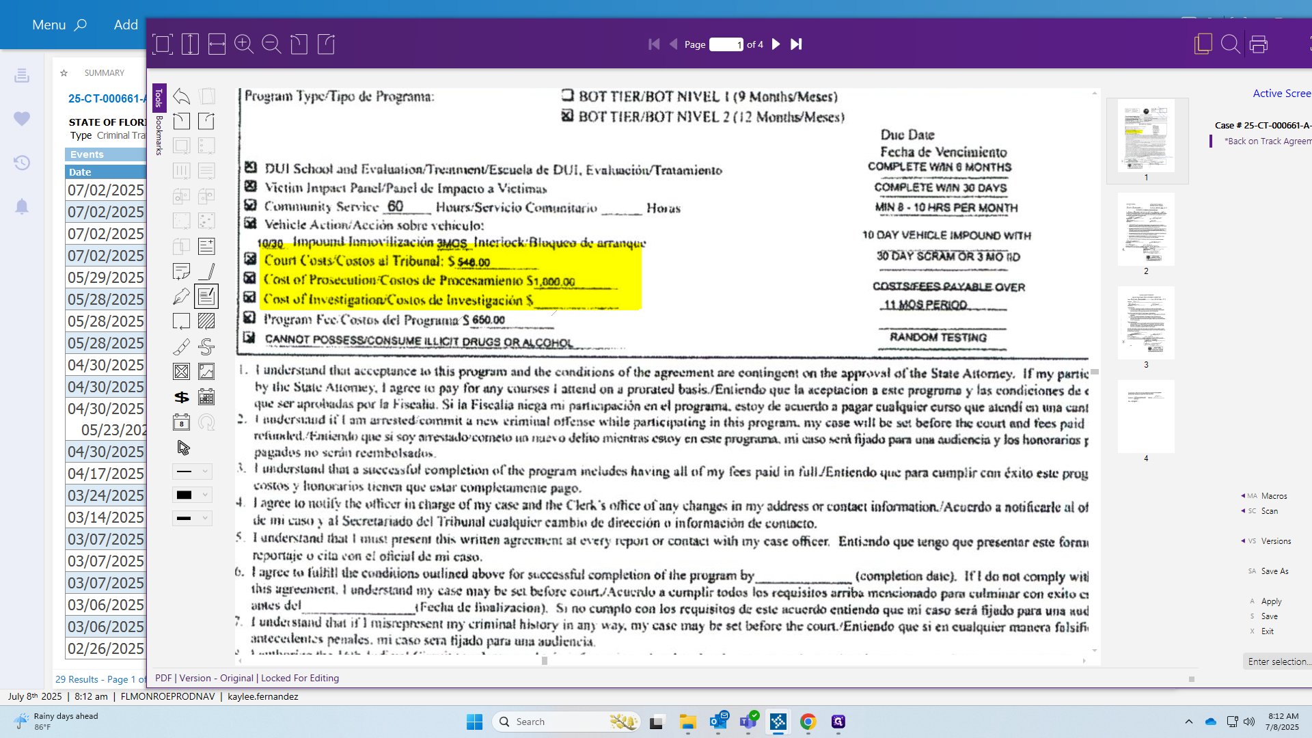Select the sticky note tool
This screenshot has width=1312, height=738.
click(181, 271)
